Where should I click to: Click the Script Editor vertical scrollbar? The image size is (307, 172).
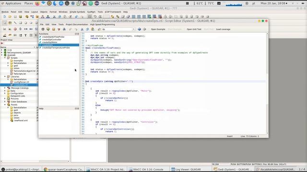coord(267,84)
